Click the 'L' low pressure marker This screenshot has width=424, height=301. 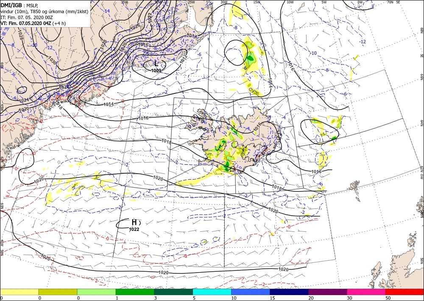156,64
